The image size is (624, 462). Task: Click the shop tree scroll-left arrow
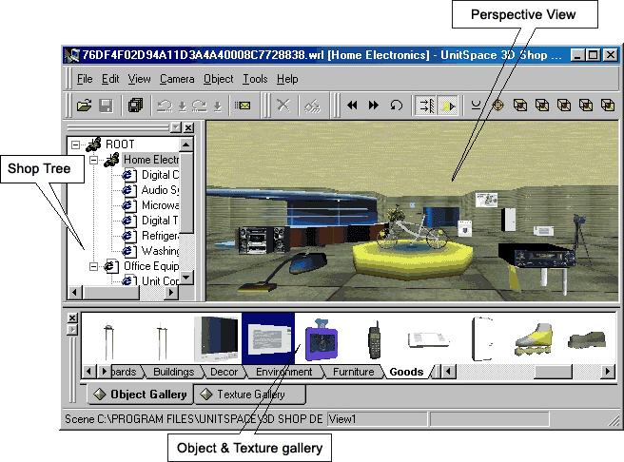(x=75, y=293)
